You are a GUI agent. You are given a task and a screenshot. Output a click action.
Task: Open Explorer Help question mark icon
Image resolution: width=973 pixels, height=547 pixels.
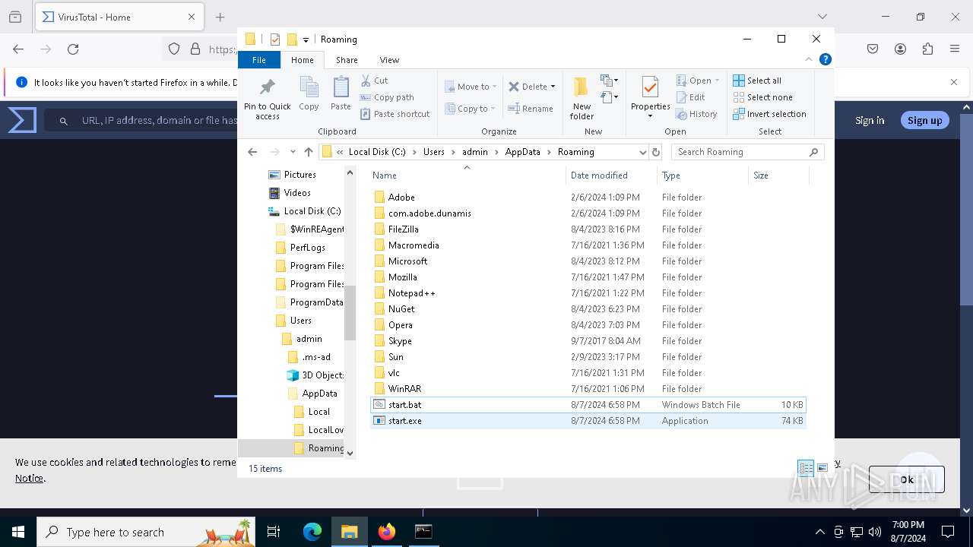click(826, 59)
